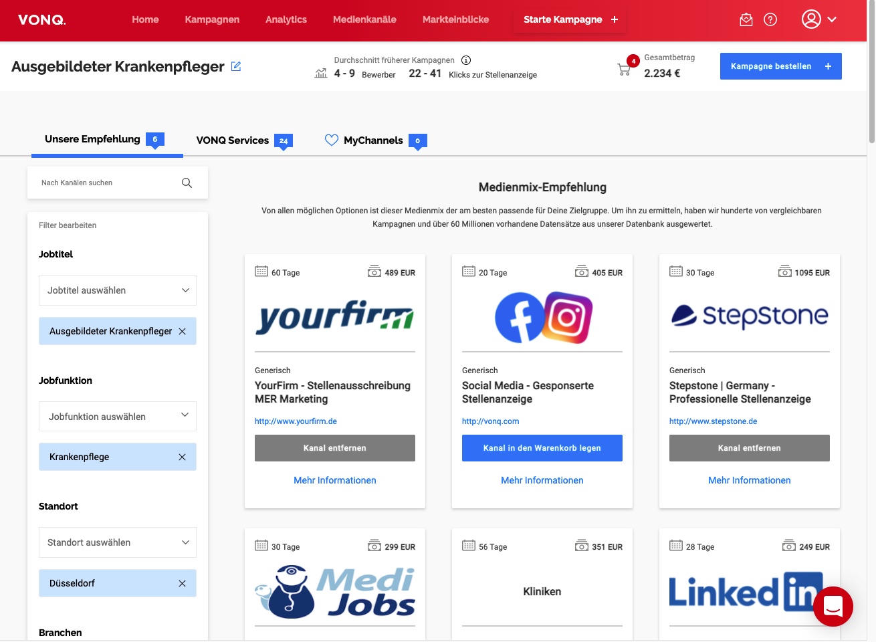Edit the campaign title pencil icon
This screenshot has height=642, width=876.
(x=236, y=66)
